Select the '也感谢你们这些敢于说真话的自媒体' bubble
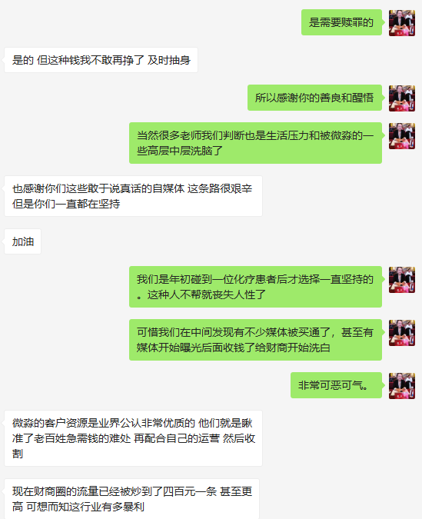The width and height of the screenshot is (422, 519). (x=133, y=196)
